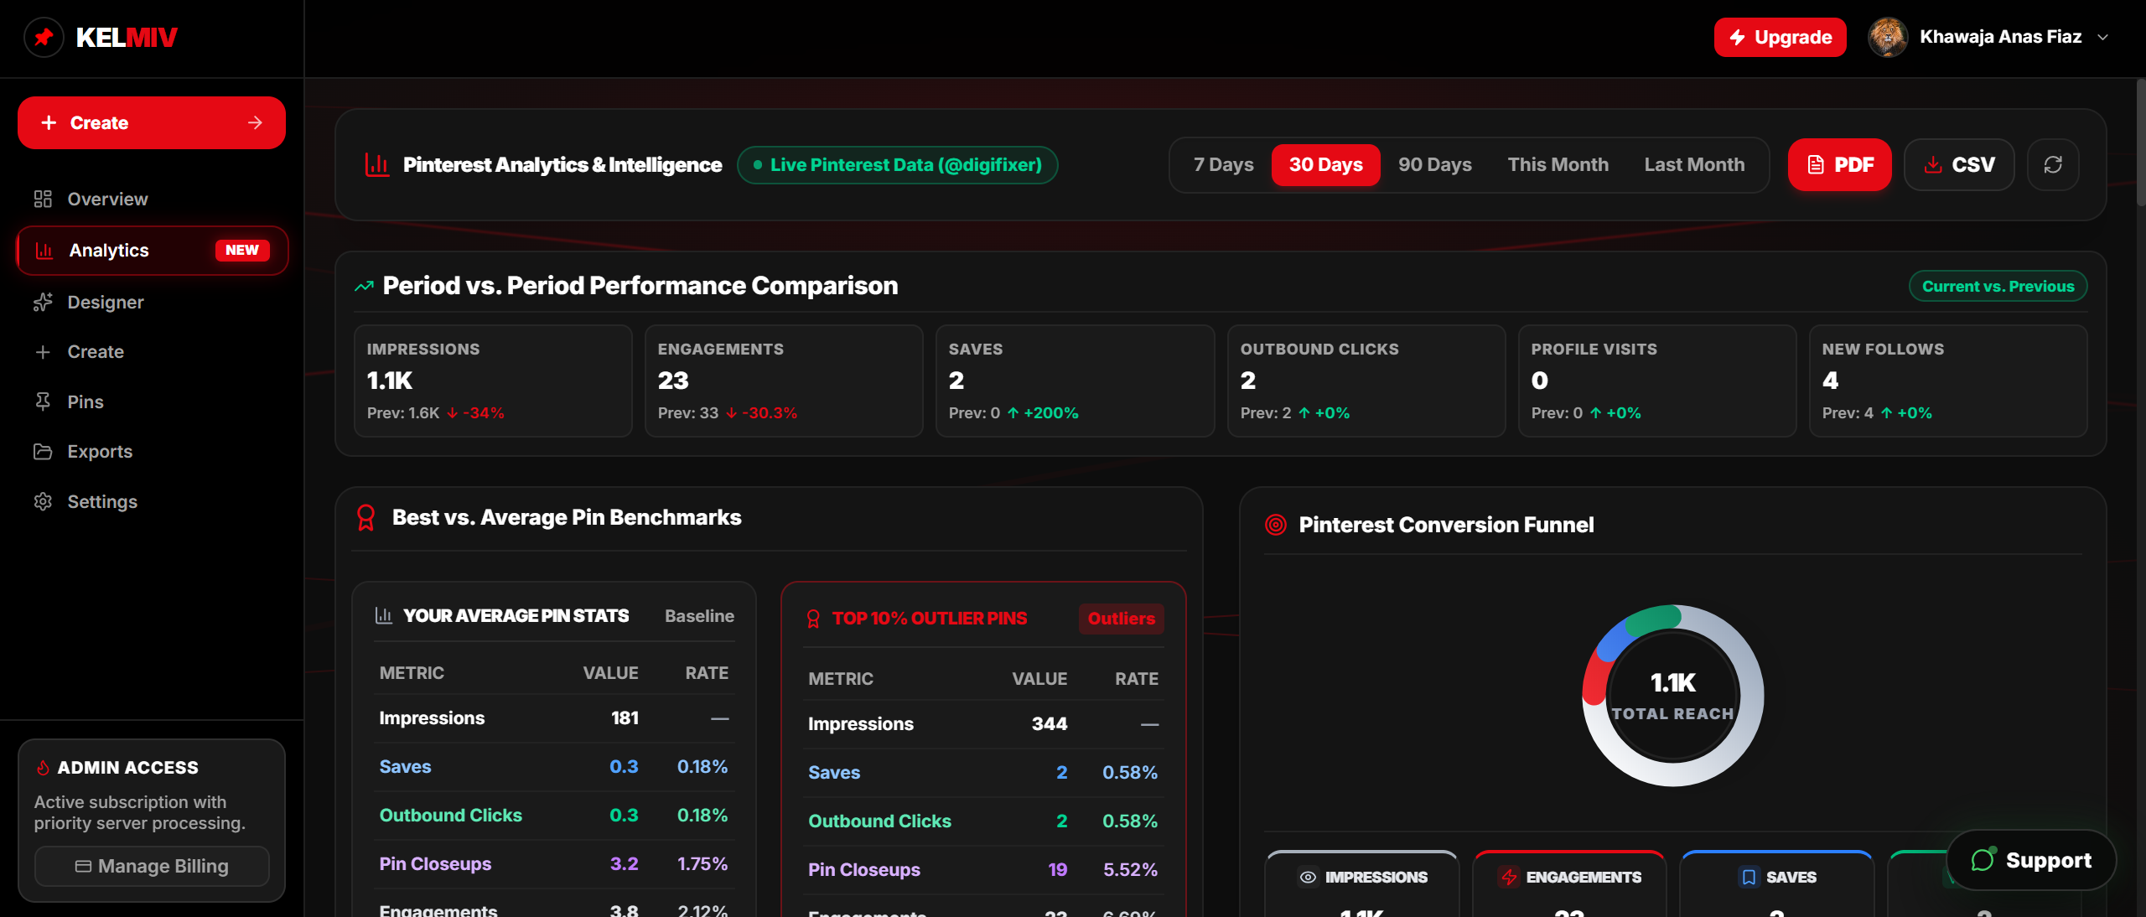Click the KELMIV pin logo icon

click(44, 37)
